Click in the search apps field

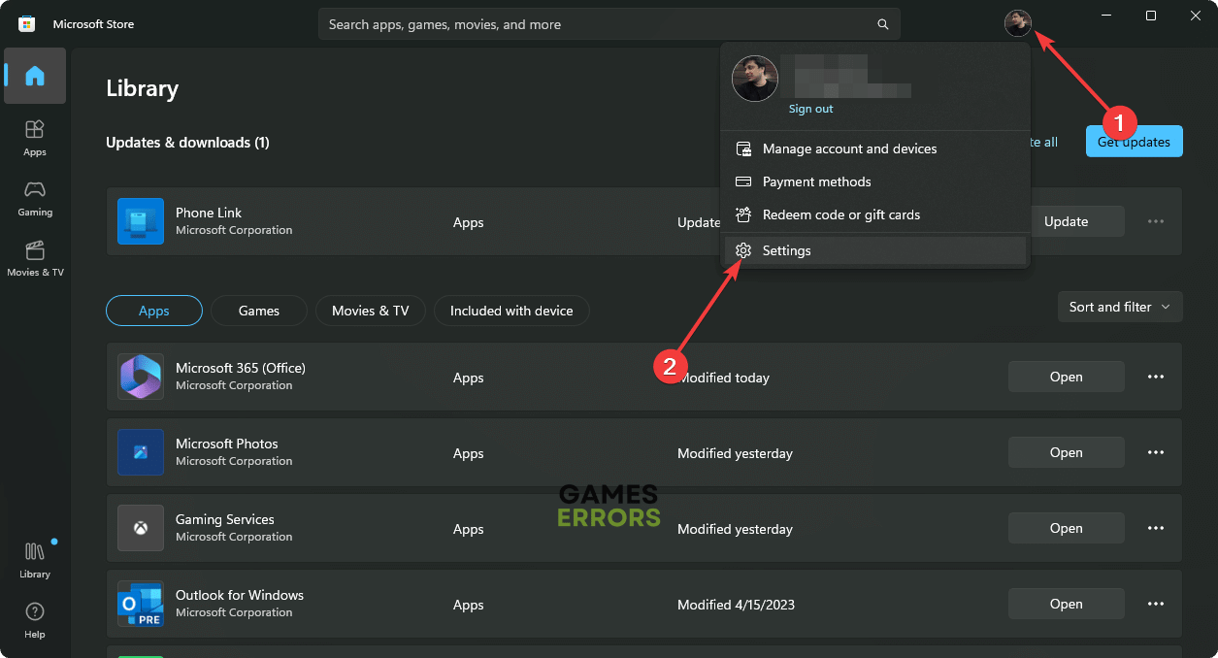coord(592,24)
